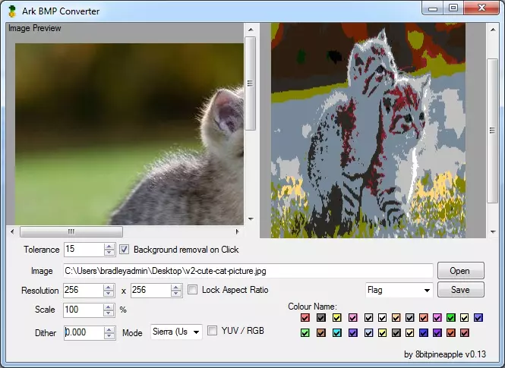Enable Lock Aspect Ratio checkbox
505x368 pixels.
193,290
